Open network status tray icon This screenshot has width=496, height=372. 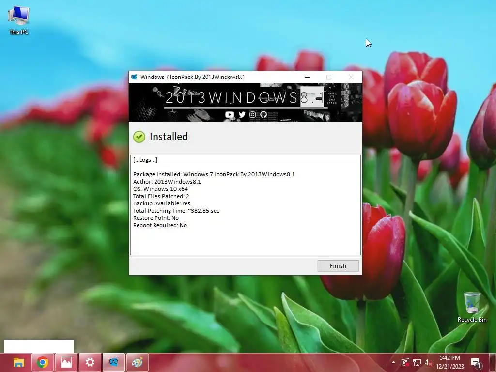pos(417,362)
